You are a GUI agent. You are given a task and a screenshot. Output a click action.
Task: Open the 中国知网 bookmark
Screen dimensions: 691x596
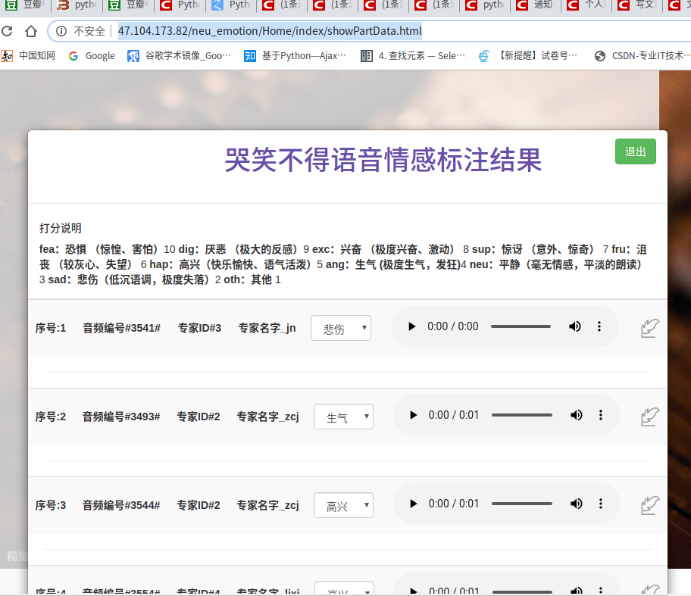pyautogui.click(x=29, y=56)
